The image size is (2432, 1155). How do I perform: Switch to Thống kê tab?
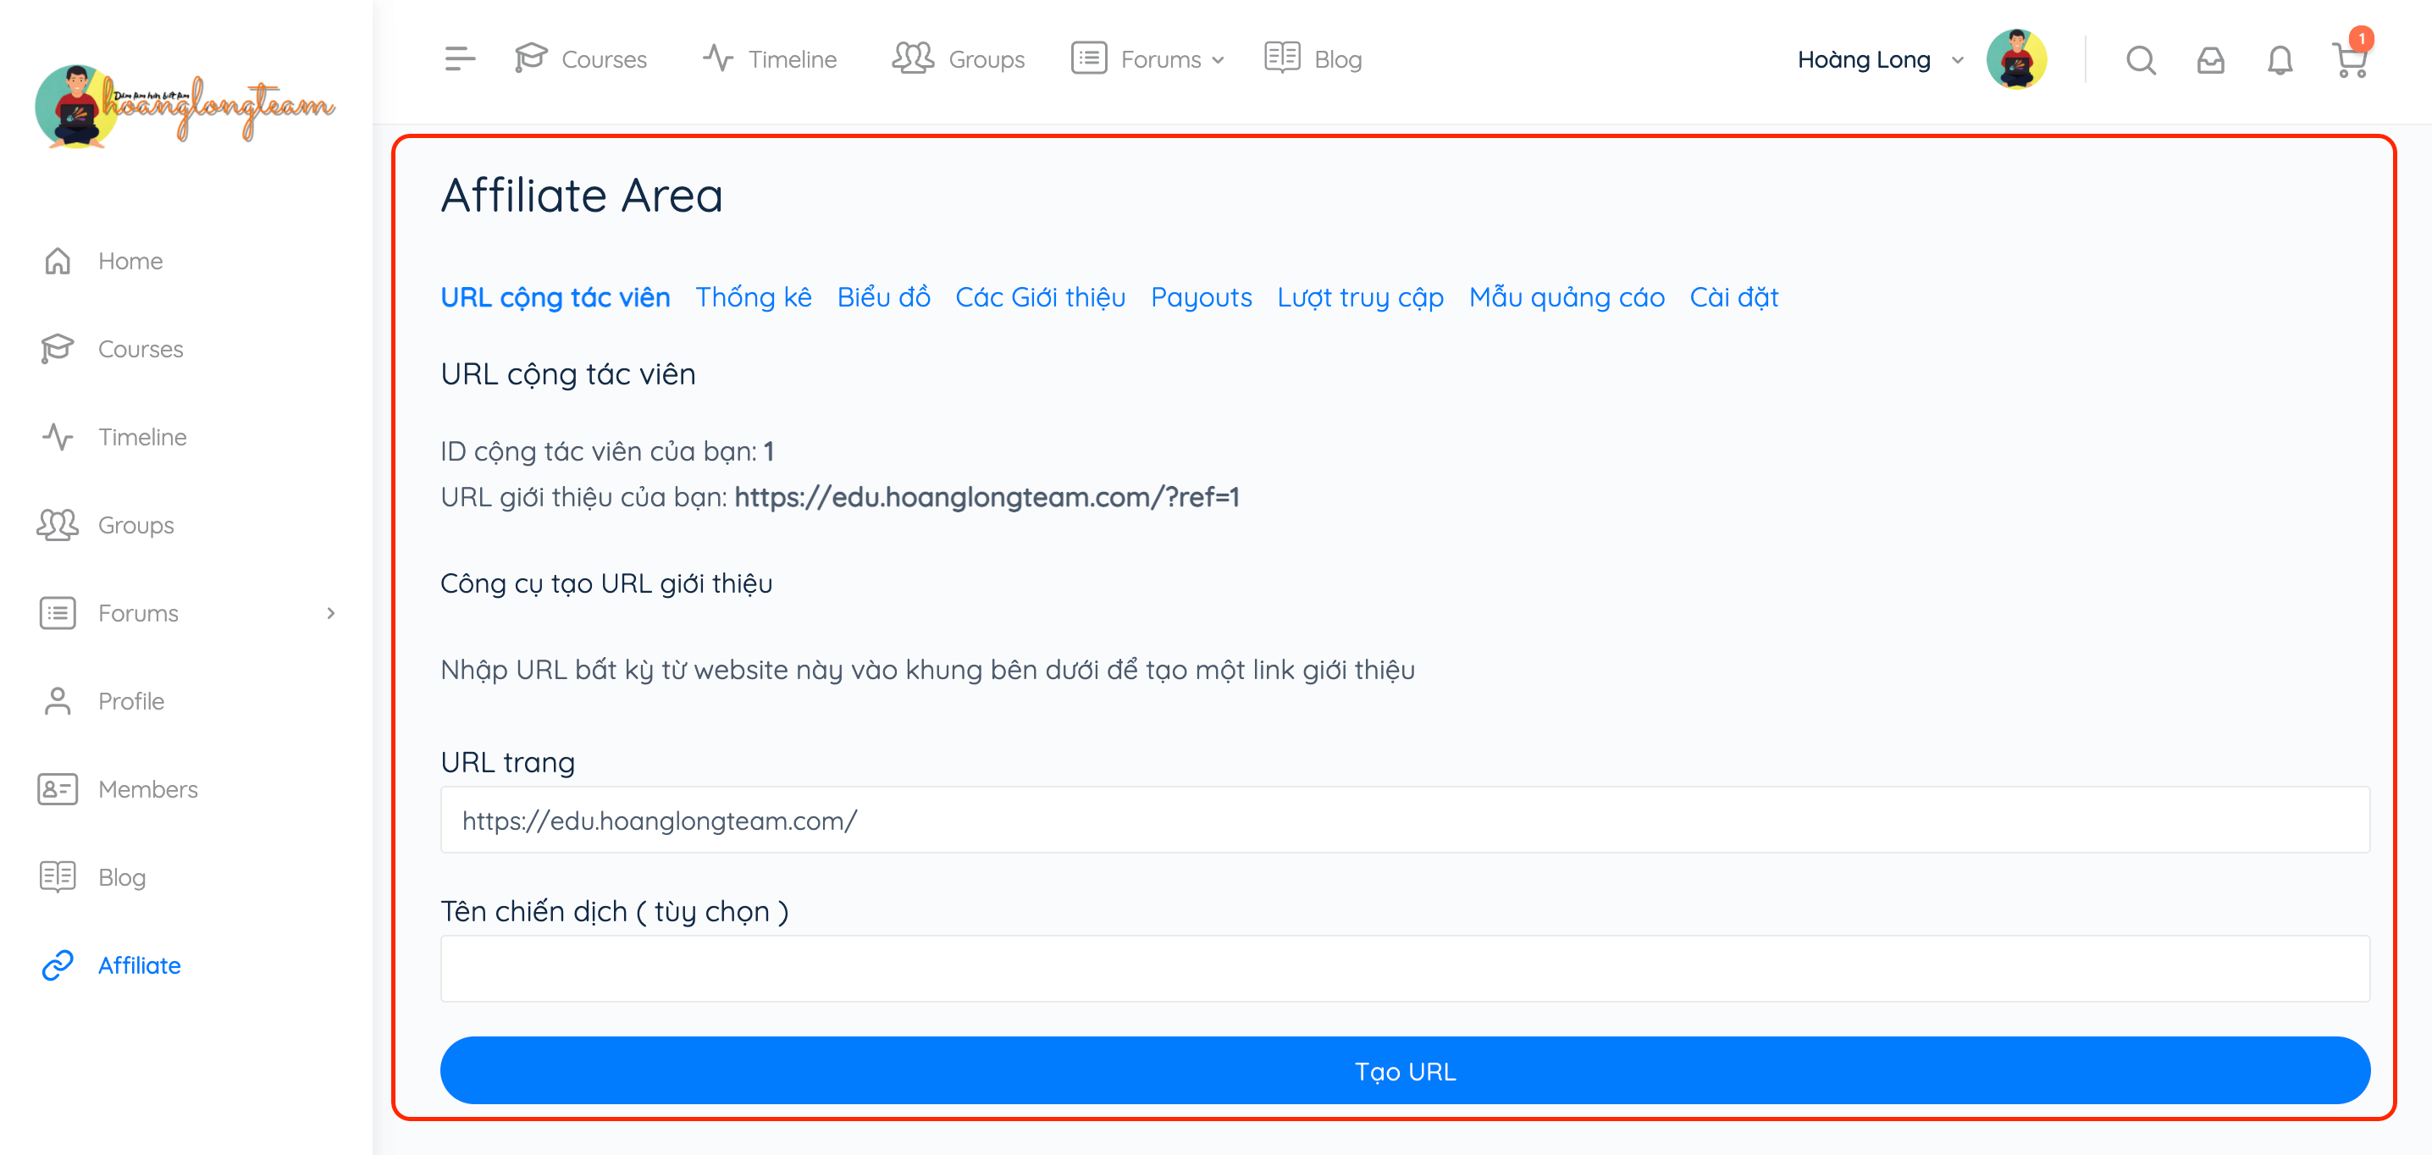(x=754, y=297)
